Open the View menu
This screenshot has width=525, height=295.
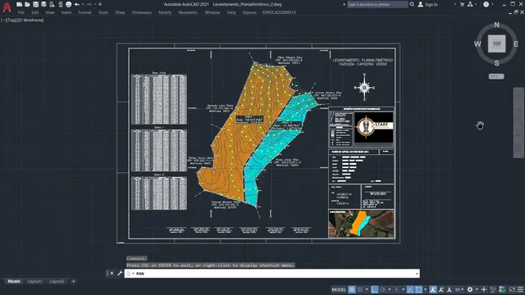pyautogui.click(x=50, y=12)
